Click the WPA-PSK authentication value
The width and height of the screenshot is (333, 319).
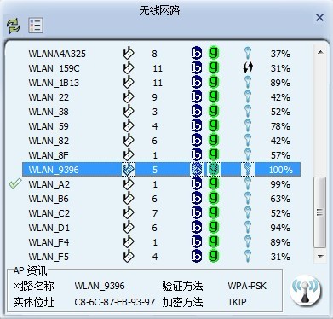247,286
